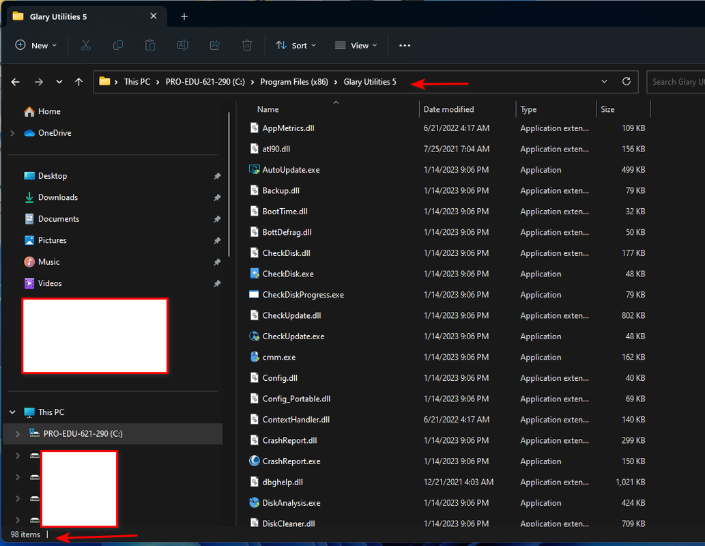Click PRO-EDU-621-290 (C:) in breadcrumb
The width and height of the screenshot is (705, 546).
pyautogui.click(x=205, y=82)
